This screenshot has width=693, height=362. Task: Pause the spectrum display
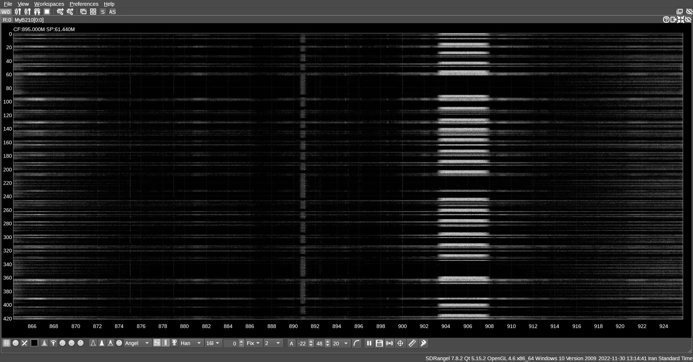[x=369, y=343]
